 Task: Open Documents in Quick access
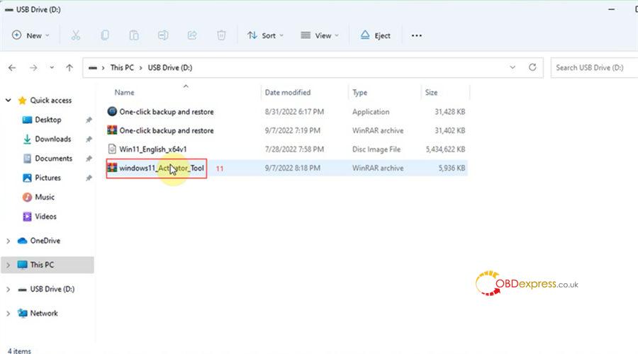(x=53, y=158)
